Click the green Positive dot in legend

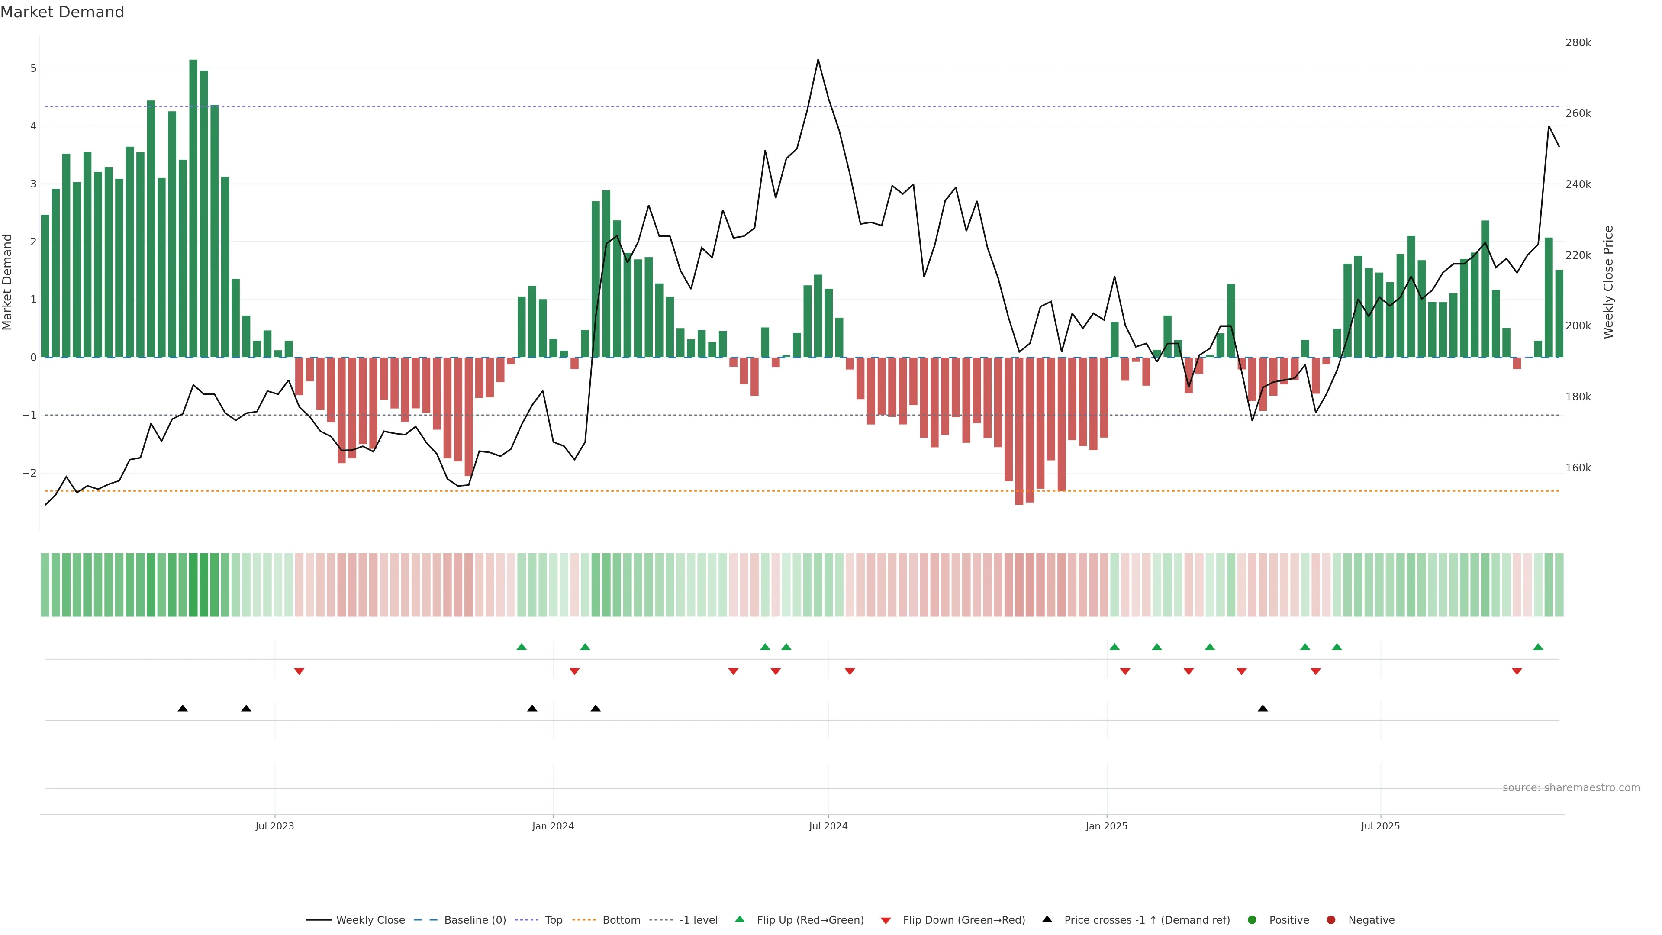tap(1252, 920)
